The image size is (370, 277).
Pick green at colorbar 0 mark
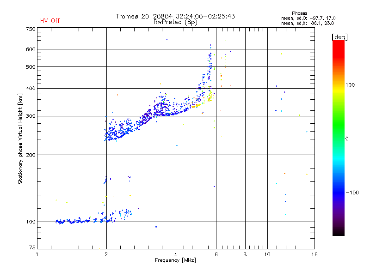click(338, 138)
